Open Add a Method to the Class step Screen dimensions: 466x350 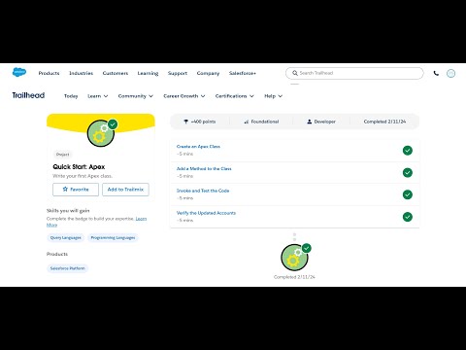pos(204,169)
